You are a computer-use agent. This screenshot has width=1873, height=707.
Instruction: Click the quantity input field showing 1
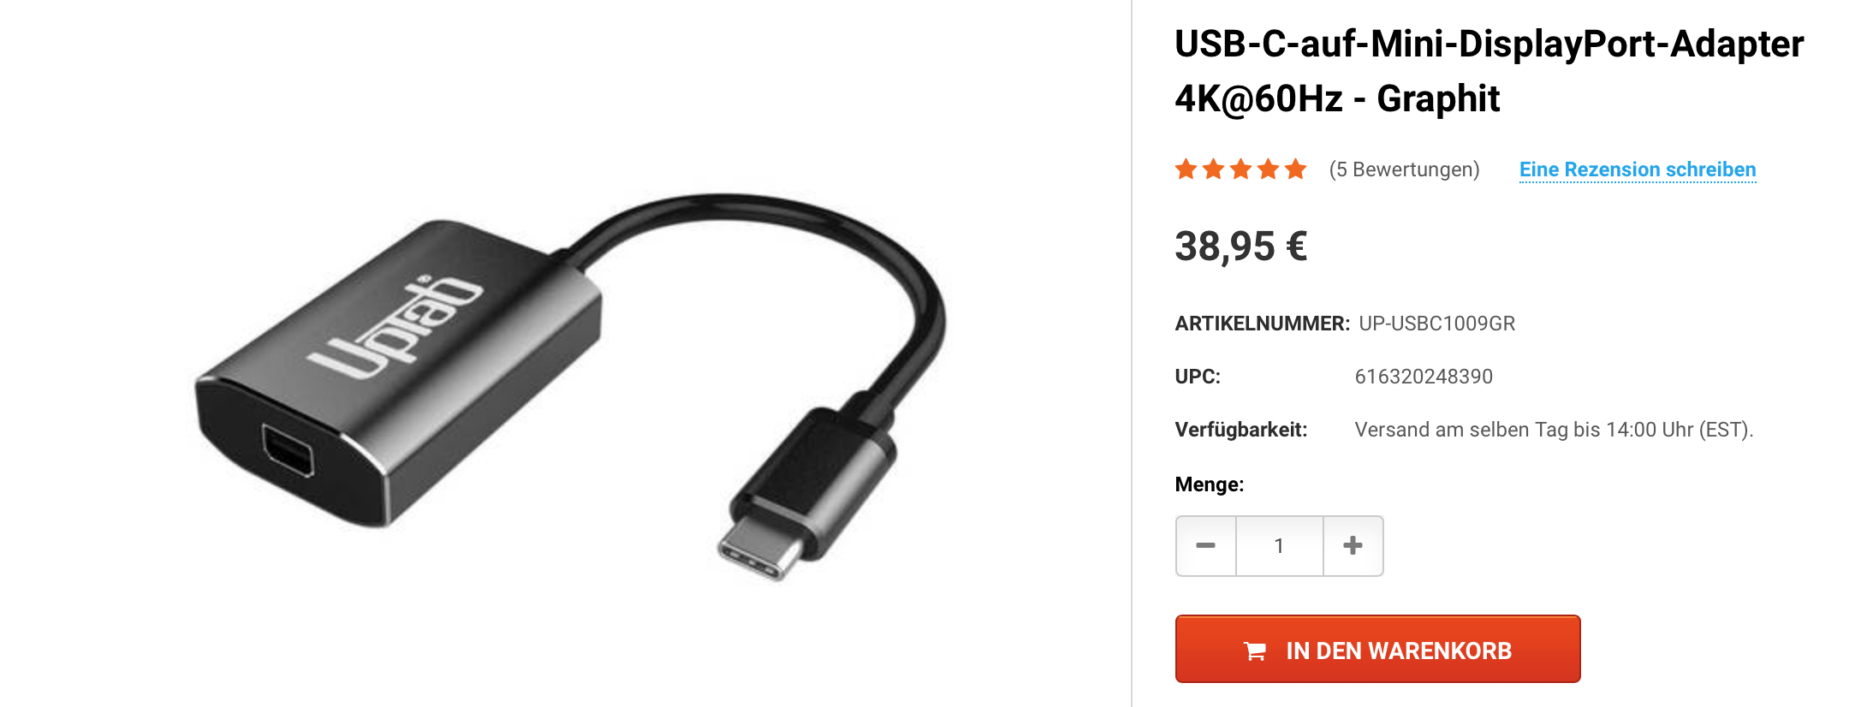pos(1280,546)
